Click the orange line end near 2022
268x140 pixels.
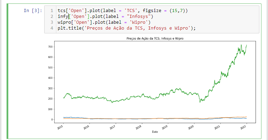point(246,117)
